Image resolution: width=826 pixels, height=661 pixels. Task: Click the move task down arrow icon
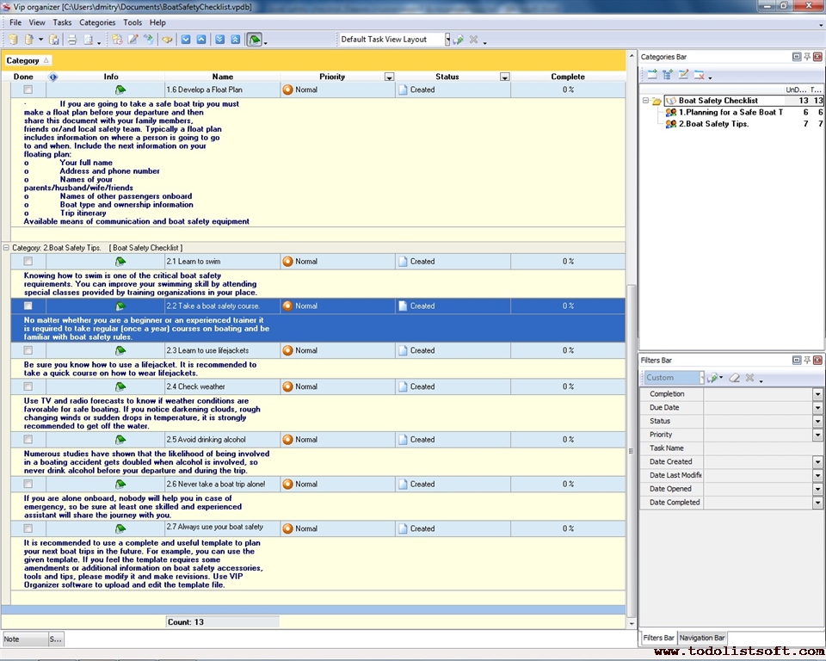[x=185, y=40]
